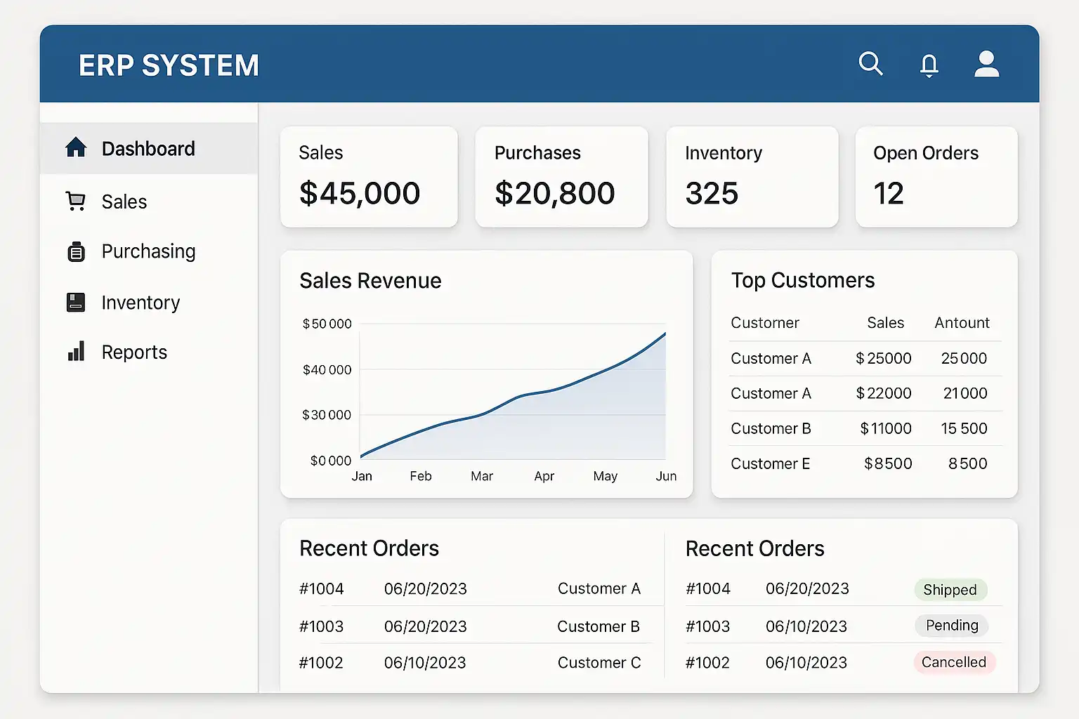Select order #1004 for Customer A
1079x719 pixels.
(469, 588)
